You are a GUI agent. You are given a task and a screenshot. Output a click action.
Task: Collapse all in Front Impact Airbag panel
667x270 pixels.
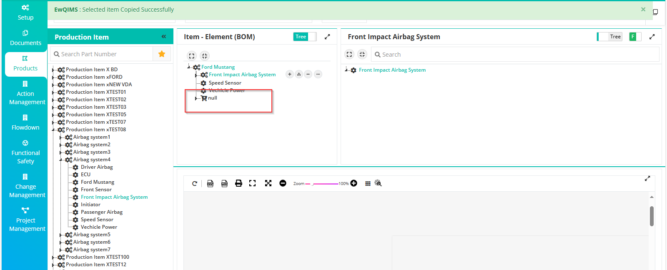[362, 54]
